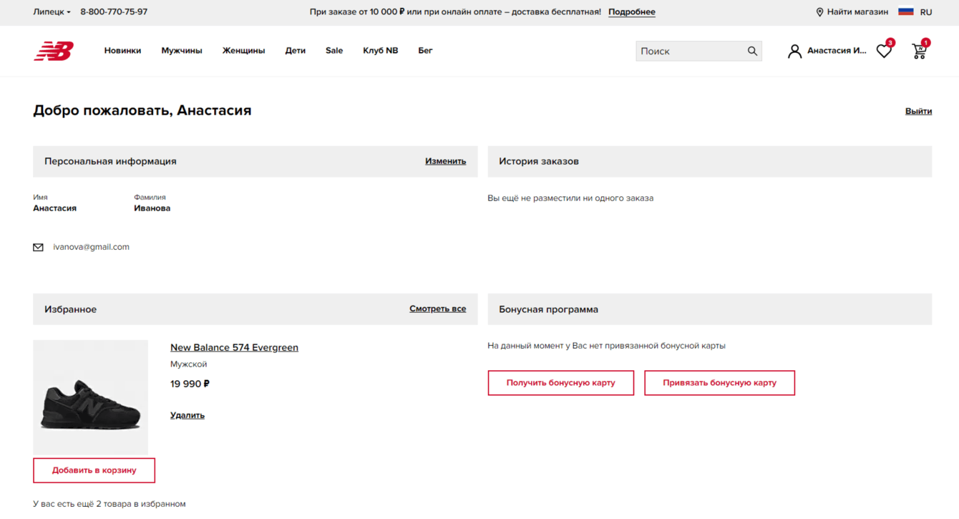959x519 pixels.
Task: Go to the Клуб NB section
Action: click(380, 51)
